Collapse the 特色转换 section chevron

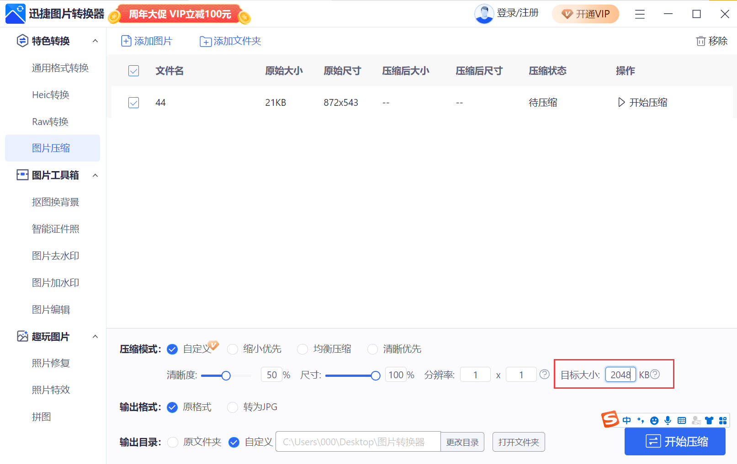[95, 41]
